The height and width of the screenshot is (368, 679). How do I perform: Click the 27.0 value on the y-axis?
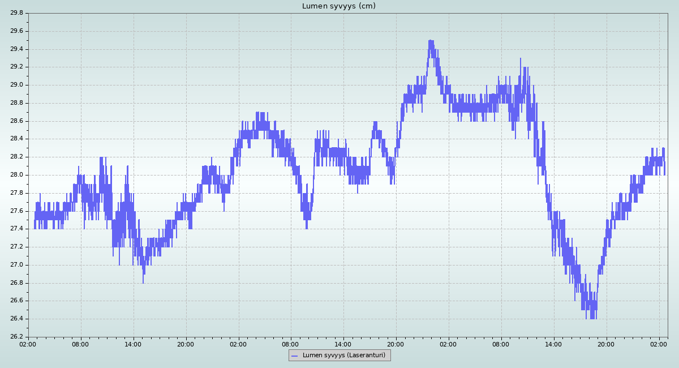[16, 265]
